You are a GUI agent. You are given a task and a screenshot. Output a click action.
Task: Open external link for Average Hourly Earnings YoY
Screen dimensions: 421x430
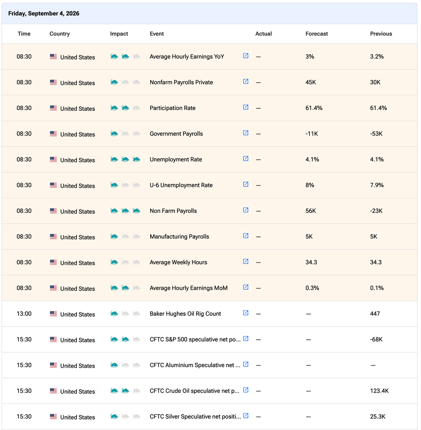tap(246, 56)
